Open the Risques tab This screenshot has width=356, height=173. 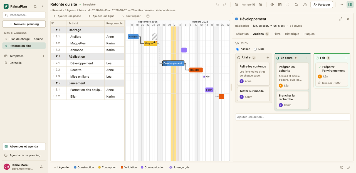click(309, 34)
